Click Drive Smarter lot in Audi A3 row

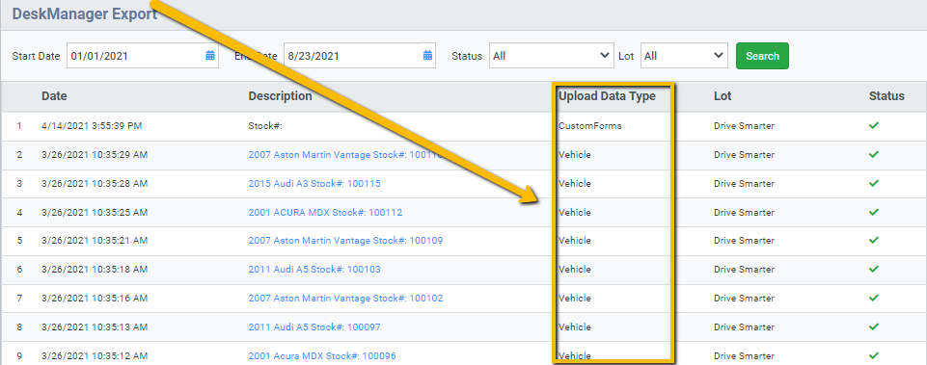point(744,184)
